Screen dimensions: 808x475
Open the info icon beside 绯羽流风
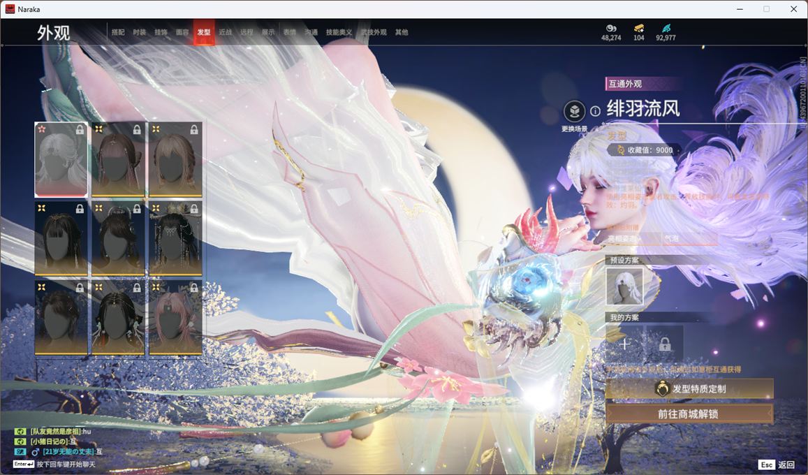tap(595, 111)
